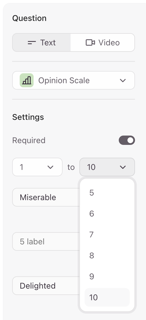Click the Opinion Scale bar chart icon

click(x=27, y=80)
